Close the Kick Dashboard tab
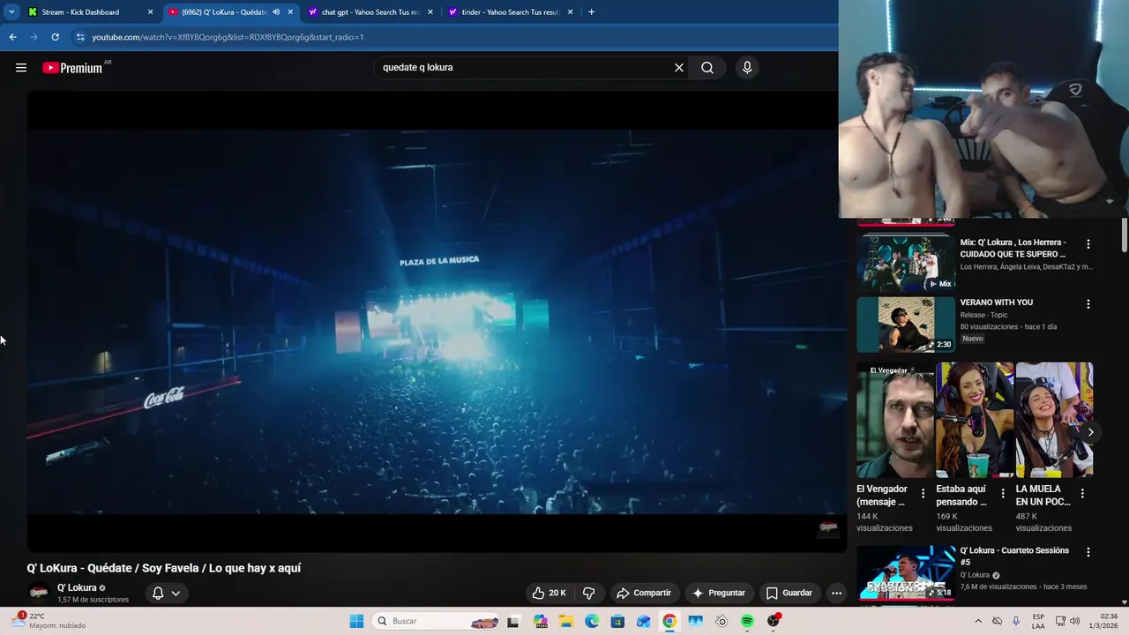The image size is (1129, 635). tap(150, 12)
